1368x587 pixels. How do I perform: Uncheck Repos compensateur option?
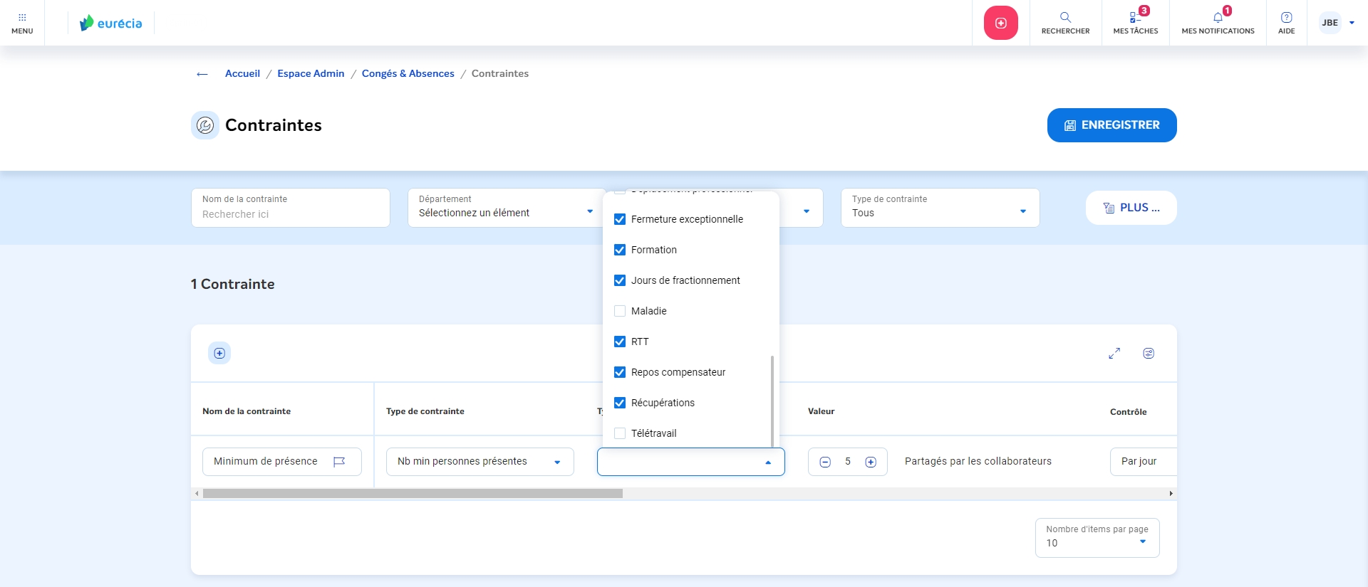[620, 372]
